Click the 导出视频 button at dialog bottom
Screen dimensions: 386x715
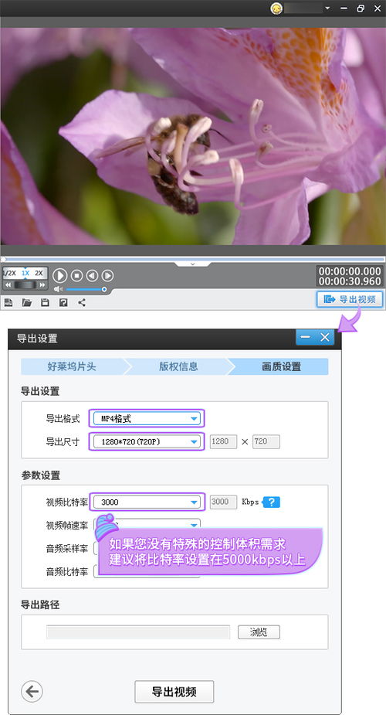pos(174,692)
